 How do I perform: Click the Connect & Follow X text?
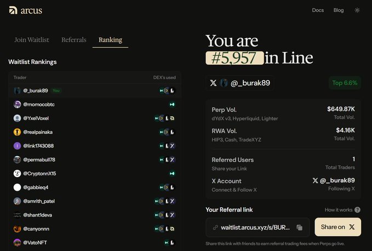pyautogui.click(x=234, y=190)
